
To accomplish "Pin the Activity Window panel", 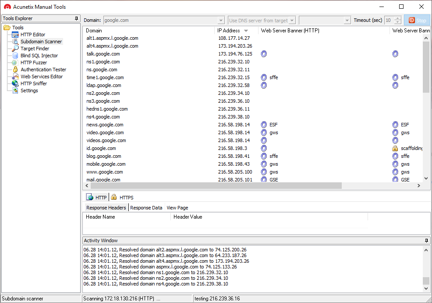I will [x=426, y=240].
